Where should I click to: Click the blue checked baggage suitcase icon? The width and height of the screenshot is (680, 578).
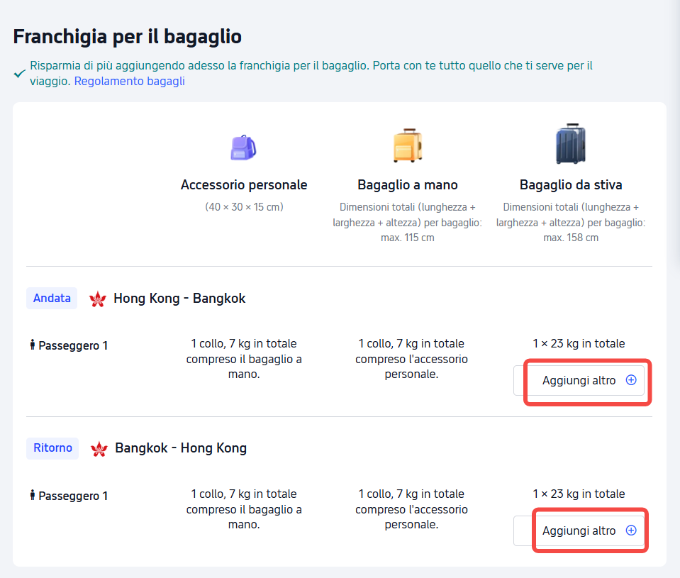[570, 143]
